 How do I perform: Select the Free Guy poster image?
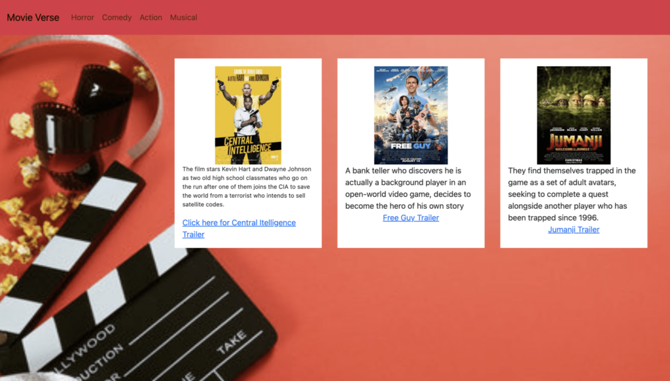(411, 115)
